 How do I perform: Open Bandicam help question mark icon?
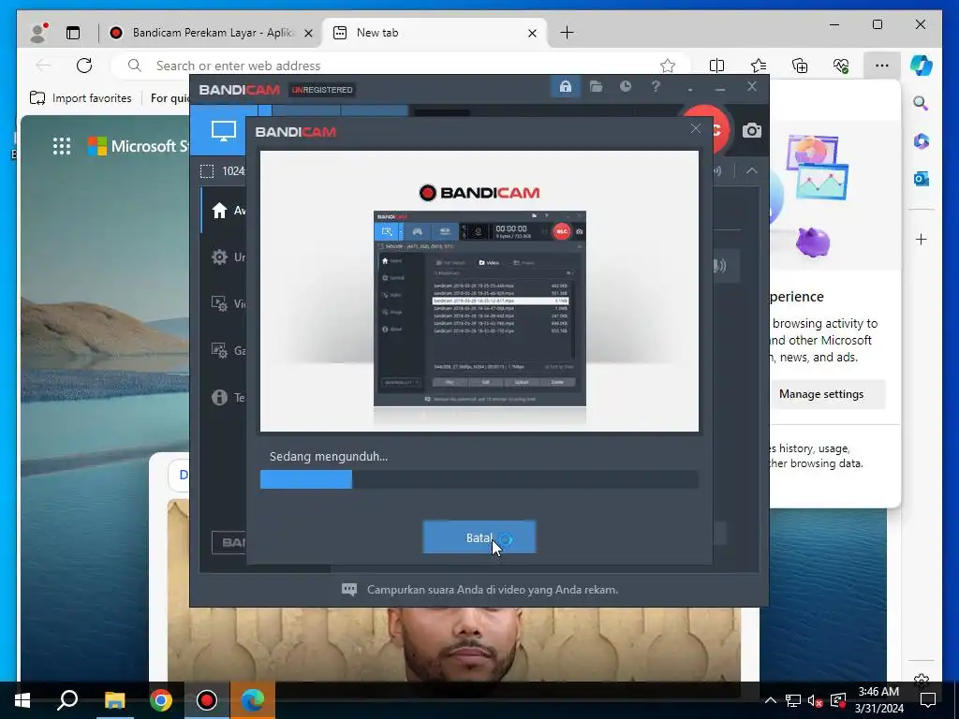coord(656,87)
